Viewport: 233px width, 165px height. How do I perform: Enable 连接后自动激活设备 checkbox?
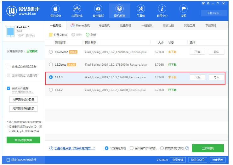[9, 67]
